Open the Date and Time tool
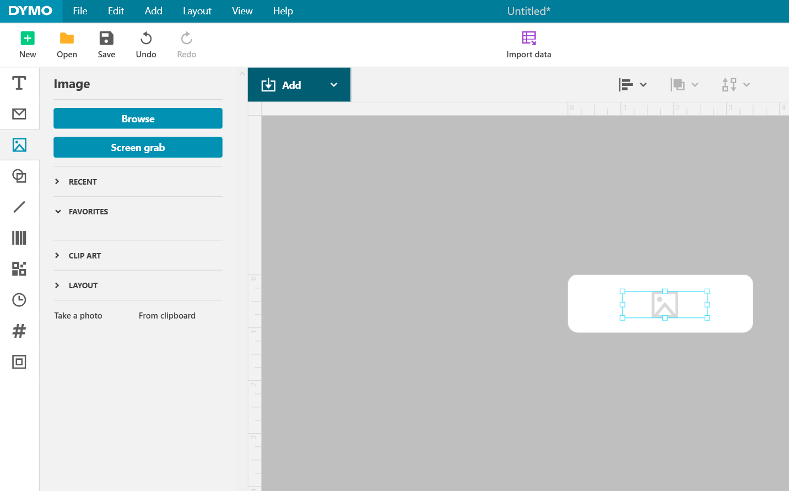This screenshot has height=491, width=789. click(19, 299)
